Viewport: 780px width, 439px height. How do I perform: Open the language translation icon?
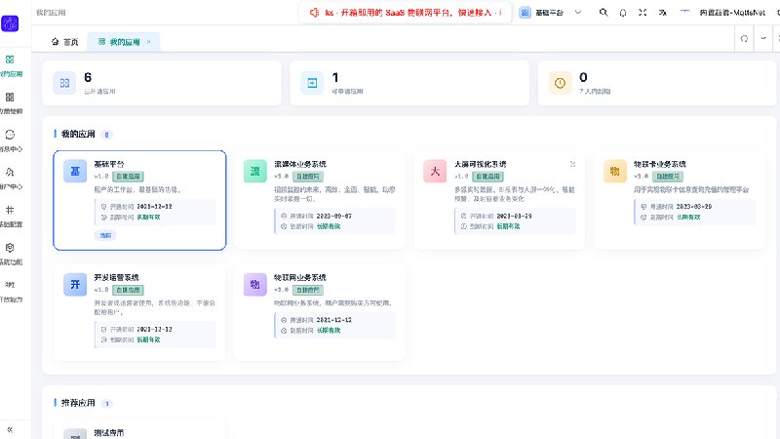[663, 13]
